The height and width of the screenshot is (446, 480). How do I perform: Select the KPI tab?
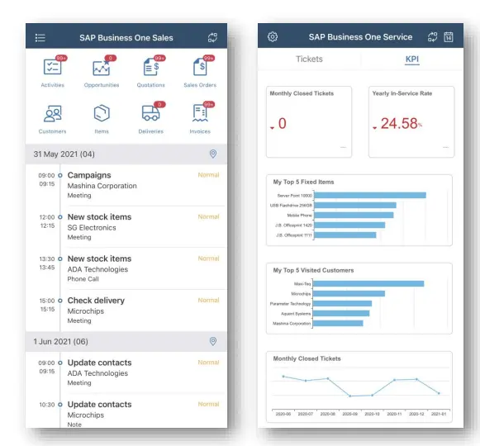coord(412,59)
